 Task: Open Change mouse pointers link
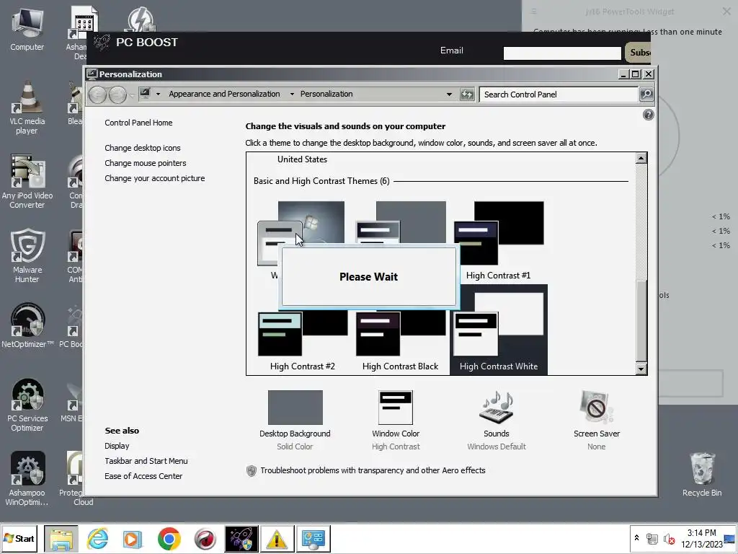tap(145, 163)
